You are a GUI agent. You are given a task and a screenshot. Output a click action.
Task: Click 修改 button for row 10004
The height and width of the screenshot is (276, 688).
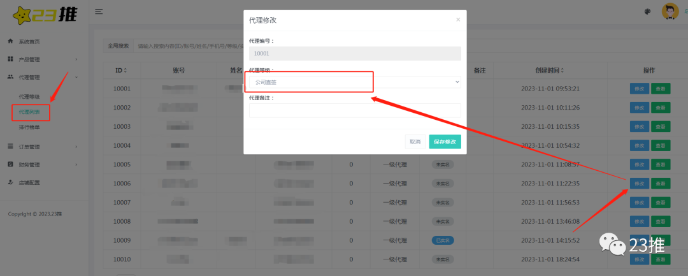pos(640,145)
